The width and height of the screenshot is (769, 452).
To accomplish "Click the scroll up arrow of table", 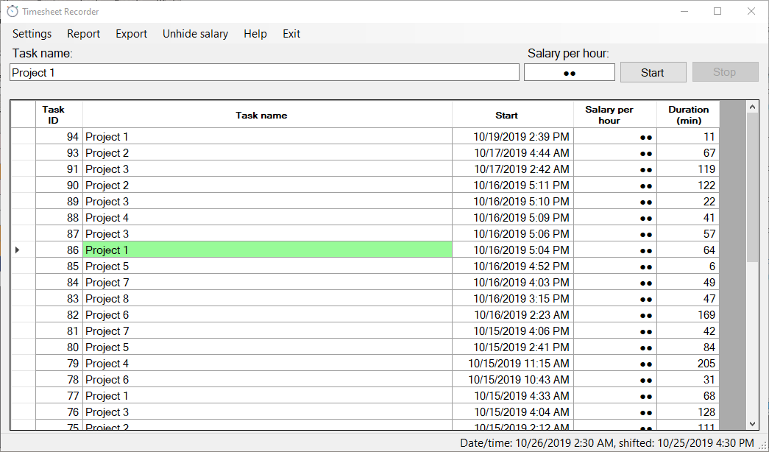I will click(x=752, y=107).
